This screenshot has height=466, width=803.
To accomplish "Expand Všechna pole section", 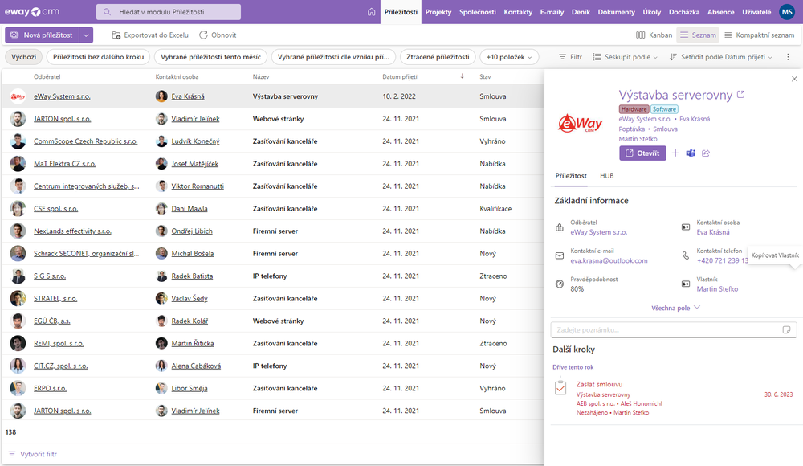I will pos(675,308).
